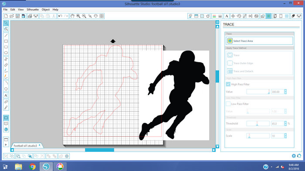Image resolution: width=305 pixels, height=171 pixels.
Task: Switch to football sil1.studio3 tab
Action: [x=25, y=146]
